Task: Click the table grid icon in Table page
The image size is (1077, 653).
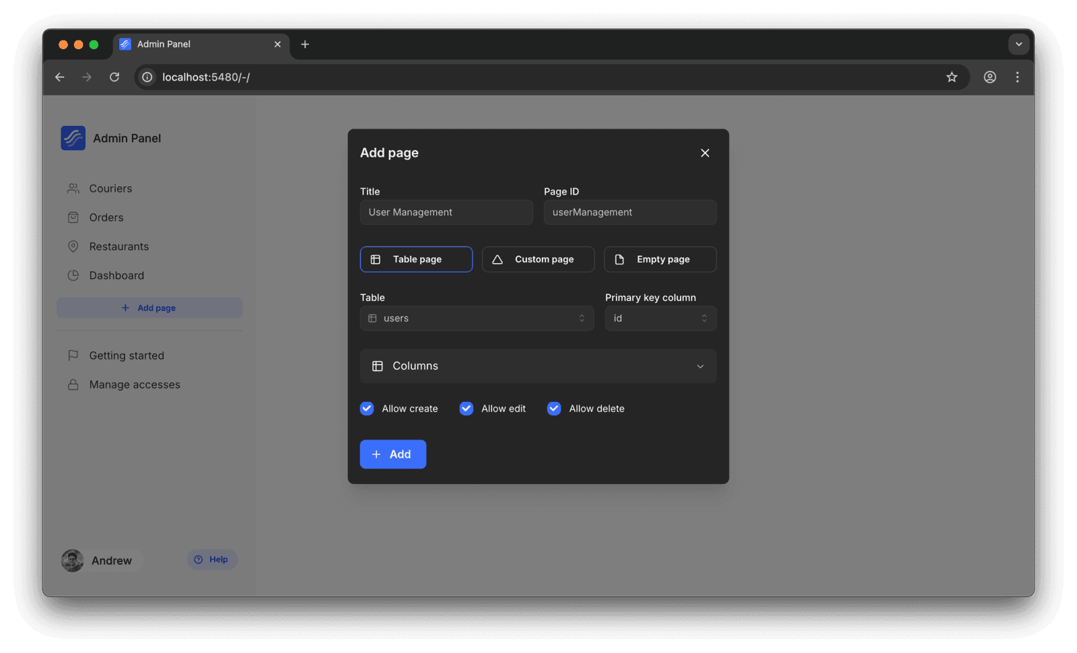Action: coord(376,259)
